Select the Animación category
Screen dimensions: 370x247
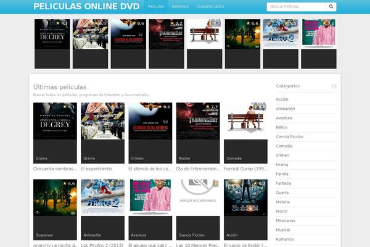[x=286, y=109]
